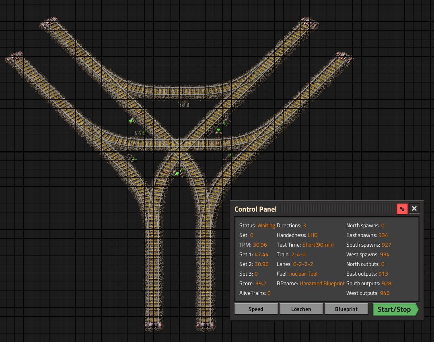This screenshot has width=434, height=342.
Task: Click the Directions value 3
Action: 304,225
